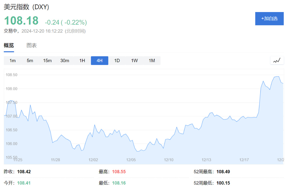Click the current price 108.18

[21, 21]
